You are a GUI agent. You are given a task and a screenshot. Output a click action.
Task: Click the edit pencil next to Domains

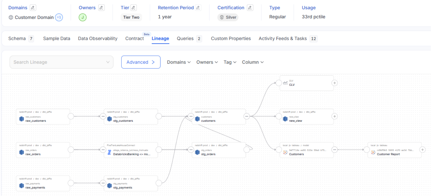click(x=33, y=8)
